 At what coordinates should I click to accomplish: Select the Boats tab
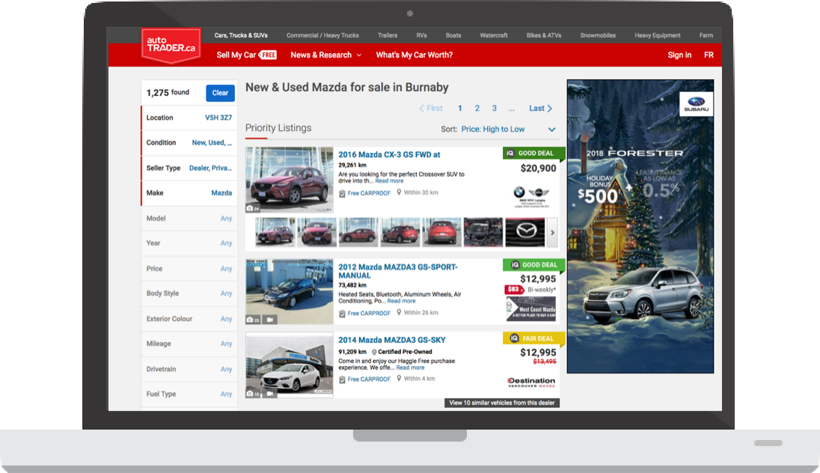tap(453, 36)
